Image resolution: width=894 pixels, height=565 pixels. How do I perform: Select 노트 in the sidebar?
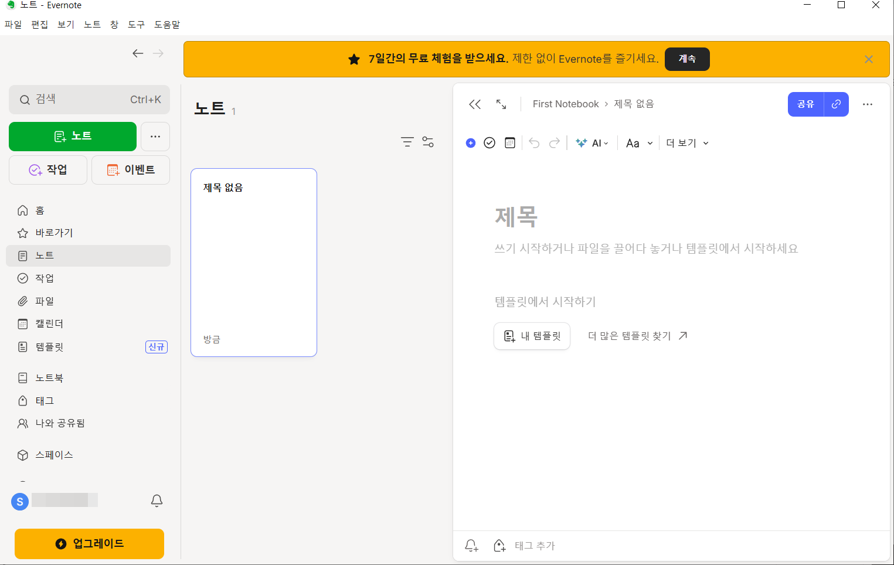point(88,256)
